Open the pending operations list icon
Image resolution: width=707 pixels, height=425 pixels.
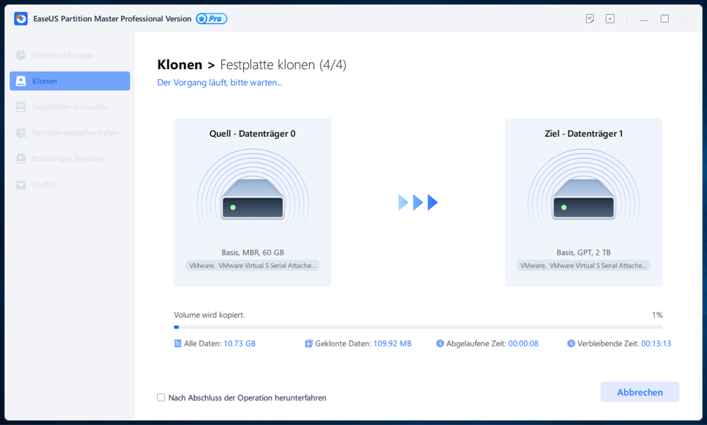[590, 19]
